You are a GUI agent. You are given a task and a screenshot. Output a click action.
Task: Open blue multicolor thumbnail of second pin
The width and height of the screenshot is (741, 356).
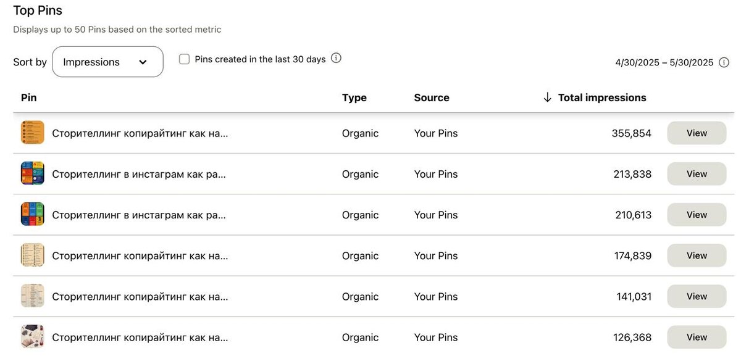click(32, 173)
